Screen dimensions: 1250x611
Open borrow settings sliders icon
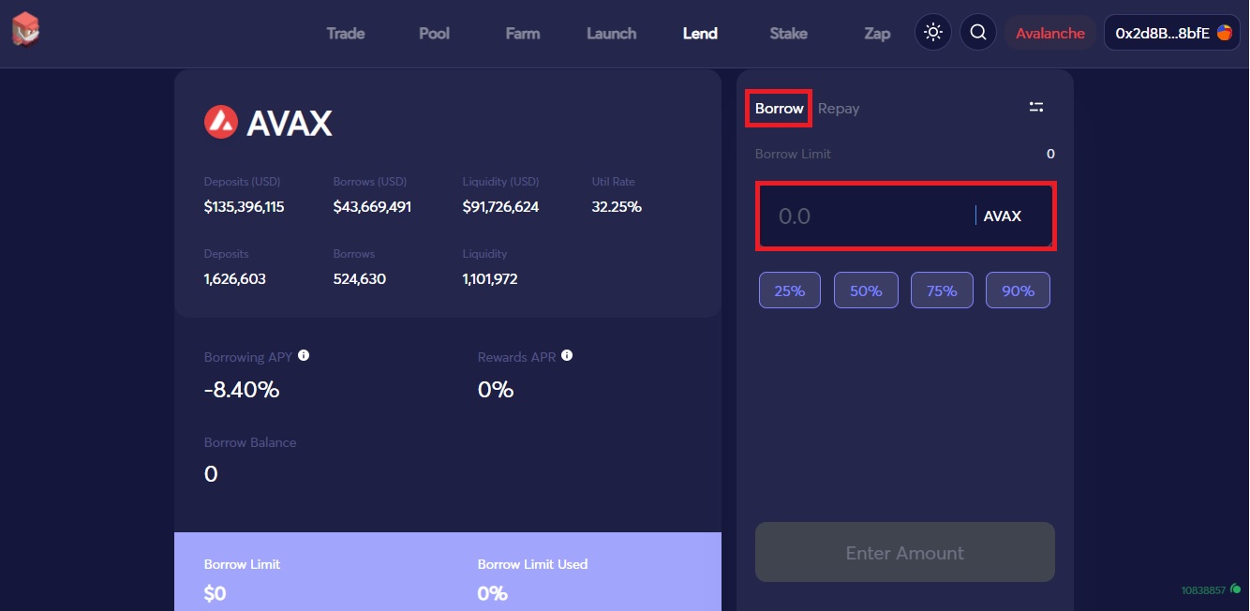[1036, 108]
